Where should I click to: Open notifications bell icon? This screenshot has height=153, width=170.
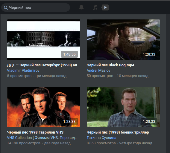(81, 7)
